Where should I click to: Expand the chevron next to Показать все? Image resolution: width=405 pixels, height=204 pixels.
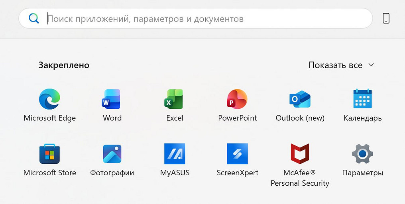(x=371, y=65)
